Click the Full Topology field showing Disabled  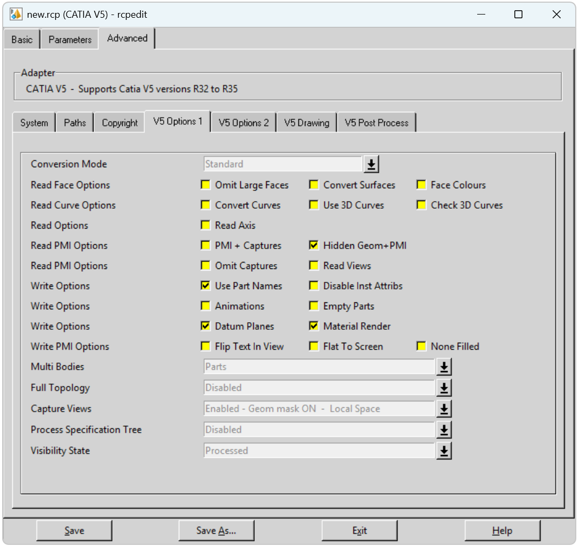coord(319,388)
